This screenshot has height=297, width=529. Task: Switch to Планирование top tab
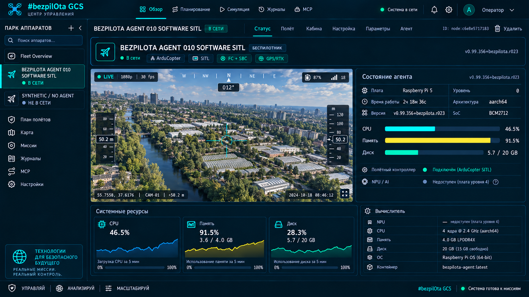(x=191, y=9)
